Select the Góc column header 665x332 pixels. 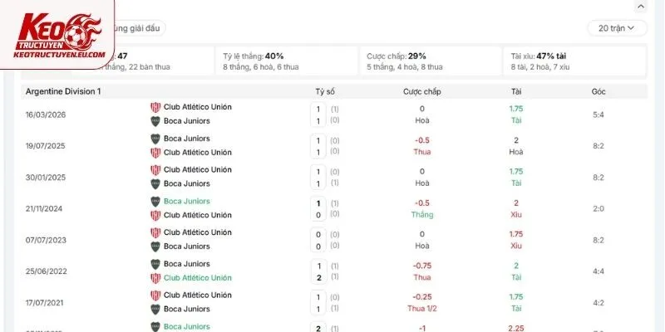pos(598,91)
